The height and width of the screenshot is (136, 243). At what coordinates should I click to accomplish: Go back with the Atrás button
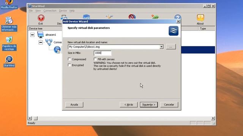(x=129, y=105)
